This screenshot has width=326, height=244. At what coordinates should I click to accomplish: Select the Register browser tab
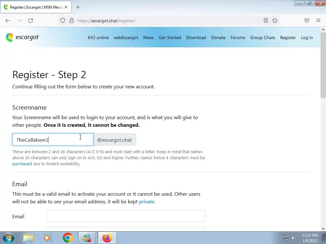(x=36, y=7)
